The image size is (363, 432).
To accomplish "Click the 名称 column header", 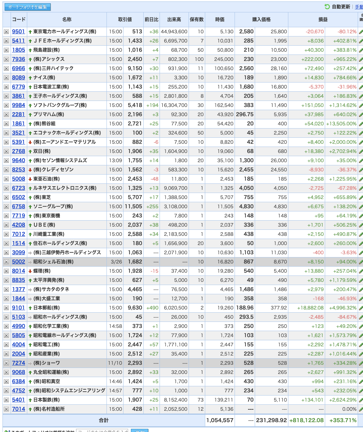I will (x=67, y=19).
